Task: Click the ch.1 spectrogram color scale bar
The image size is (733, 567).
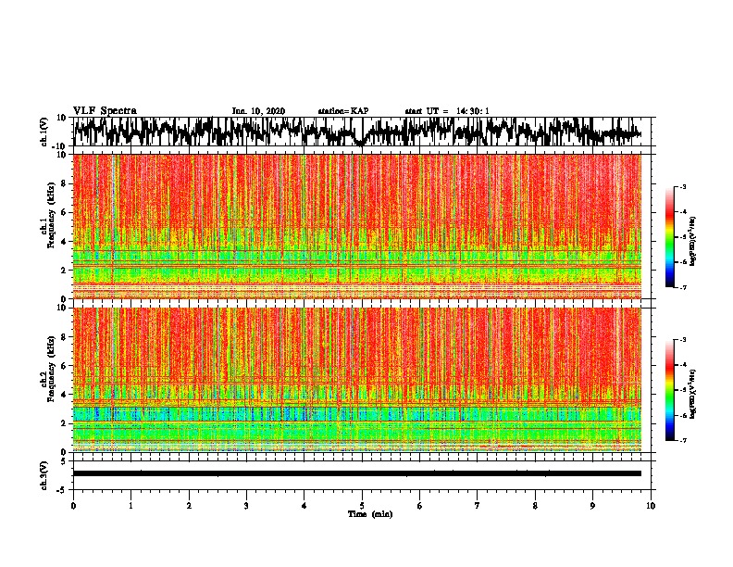Action: point(669,237)
